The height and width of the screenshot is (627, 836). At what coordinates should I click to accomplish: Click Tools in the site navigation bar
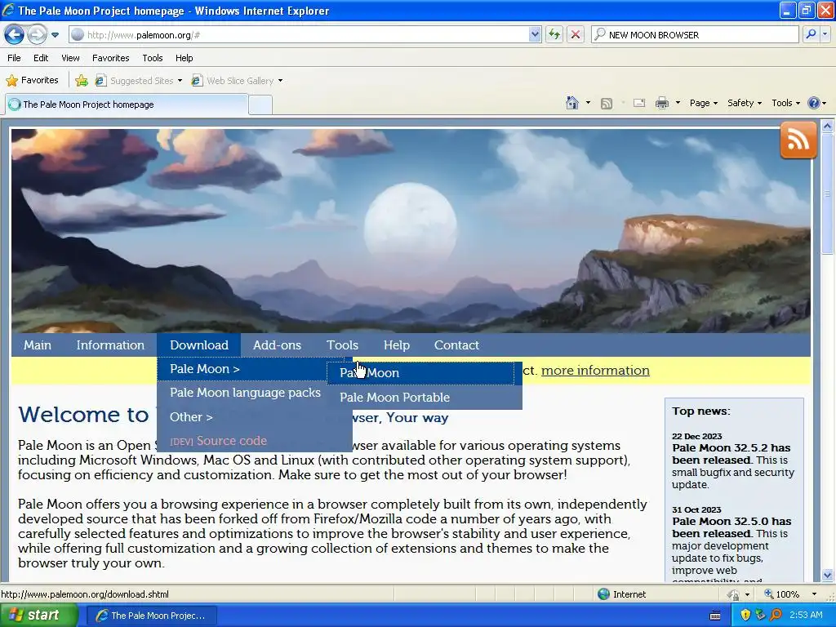342,345
